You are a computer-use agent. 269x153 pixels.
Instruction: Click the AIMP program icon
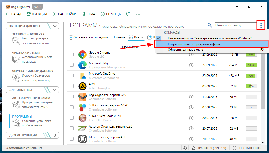click(x=82, y=86)
